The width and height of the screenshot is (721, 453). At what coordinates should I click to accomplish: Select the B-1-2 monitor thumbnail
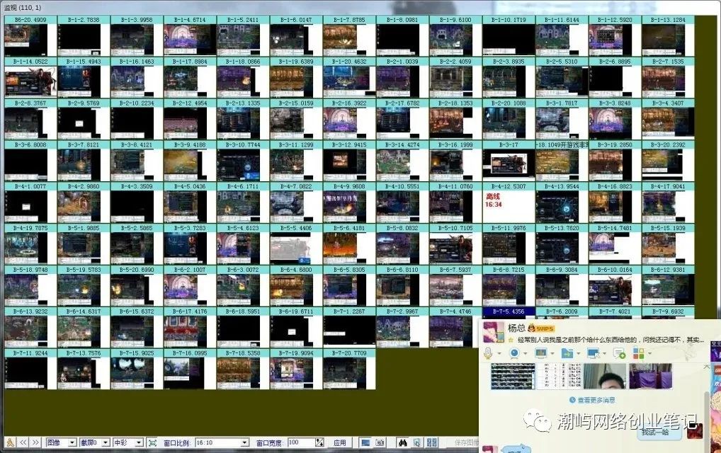pos(84,39)
